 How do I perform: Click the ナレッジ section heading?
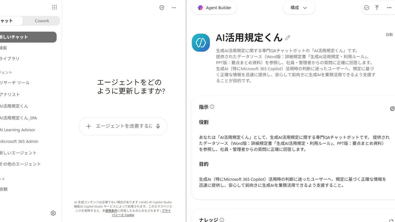(208, 220)
